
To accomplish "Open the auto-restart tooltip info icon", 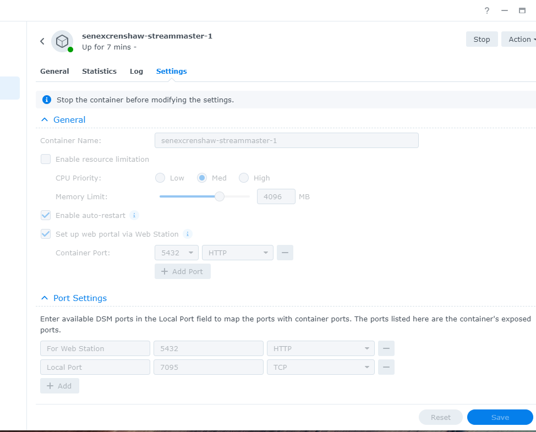I will point(134,215).
